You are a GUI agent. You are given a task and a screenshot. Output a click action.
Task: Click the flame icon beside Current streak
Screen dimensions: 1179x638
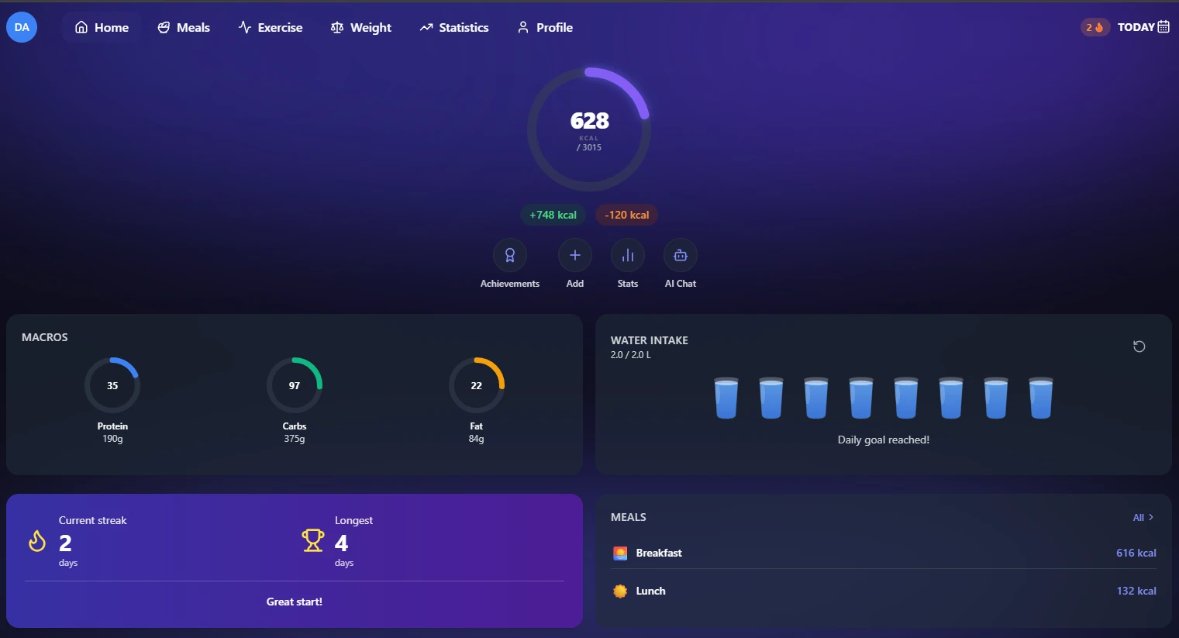[x=37, y=540]
